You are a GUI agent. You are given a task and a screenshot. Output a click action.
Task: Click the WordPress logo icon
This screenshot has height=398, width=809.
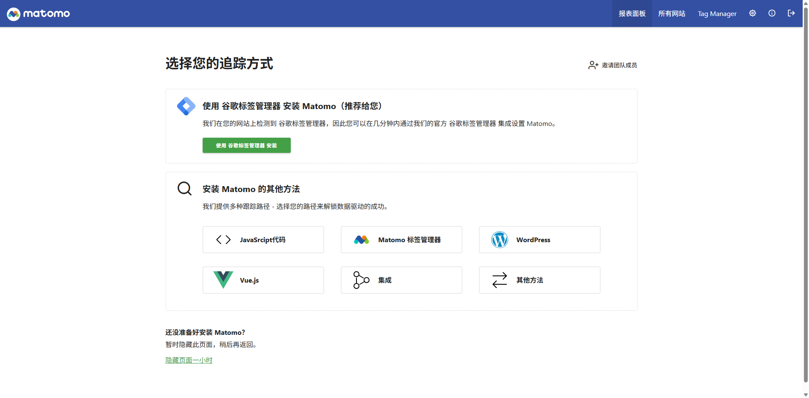click(x=499, y=240)
